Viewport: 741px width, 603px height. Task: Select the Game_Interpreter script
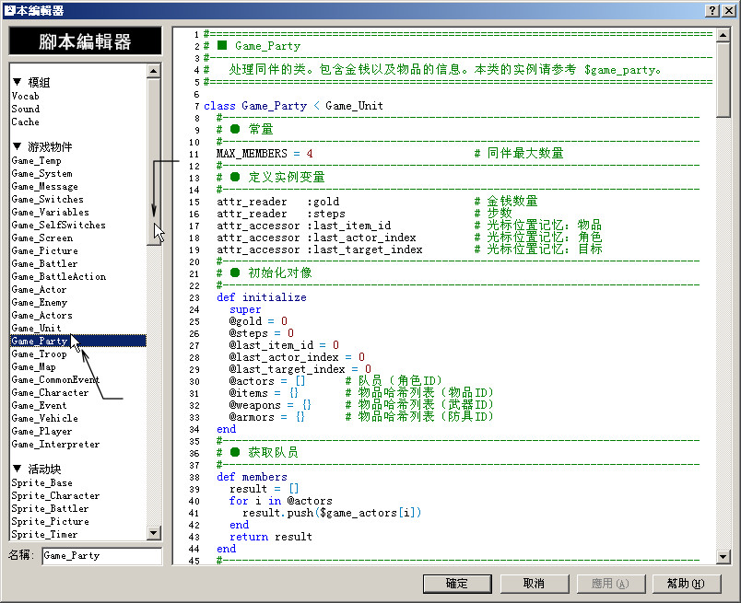(55, 444)
